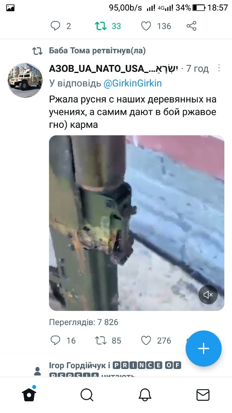
Task: Like the top tweet with 136 likes
Action: (x=146, y=26)
